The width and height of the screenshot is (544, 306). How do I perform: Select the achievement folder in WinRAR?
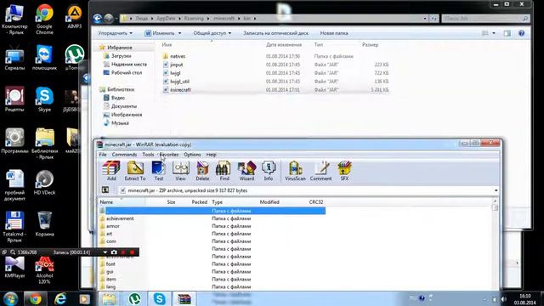(120, 218)
